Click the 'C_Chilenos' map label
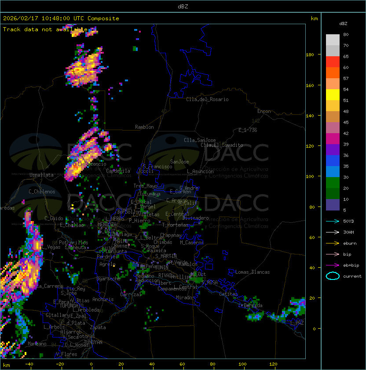366x370 pixels. click(x=42, y=192)
